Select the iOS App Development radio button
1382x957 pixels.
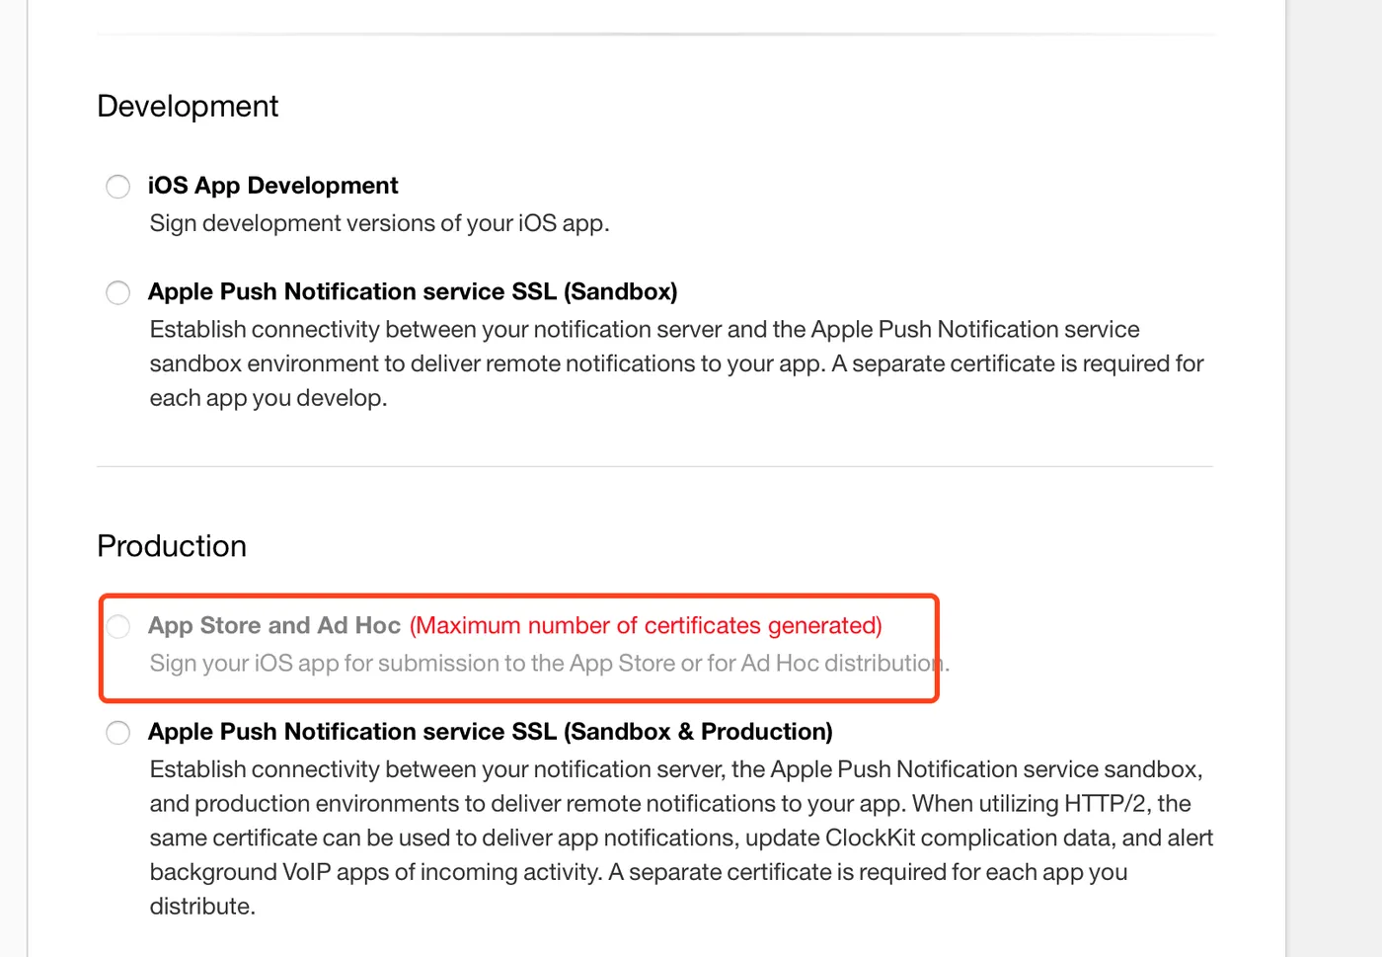point(117,187)
